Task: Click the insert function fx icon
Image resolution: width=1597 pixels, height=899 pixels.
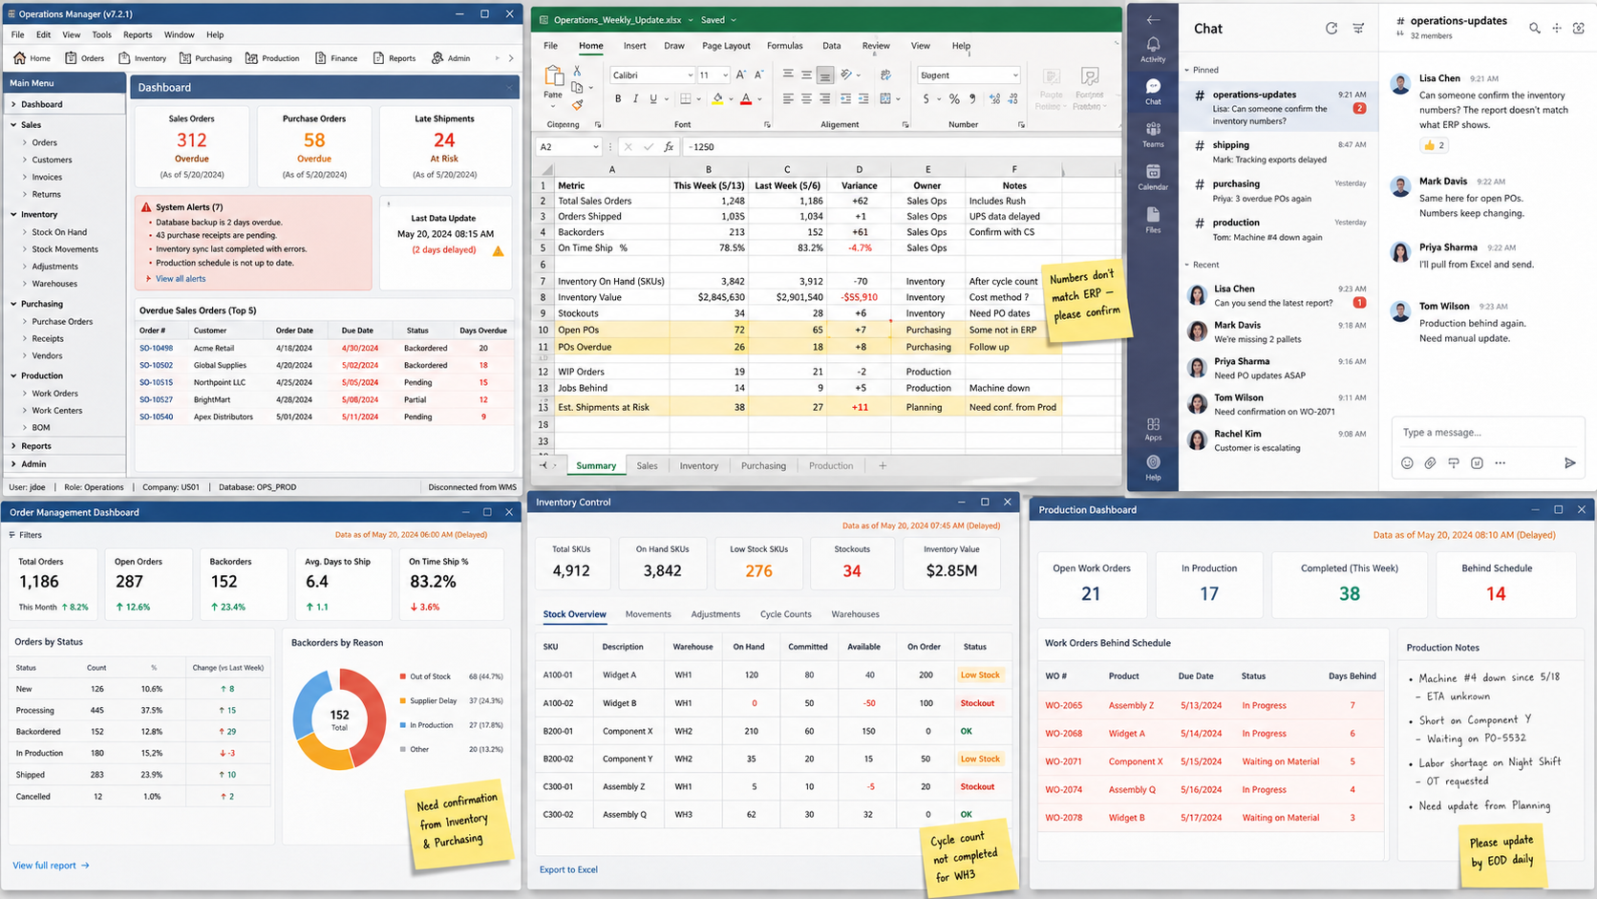Action: pos(669,146)
